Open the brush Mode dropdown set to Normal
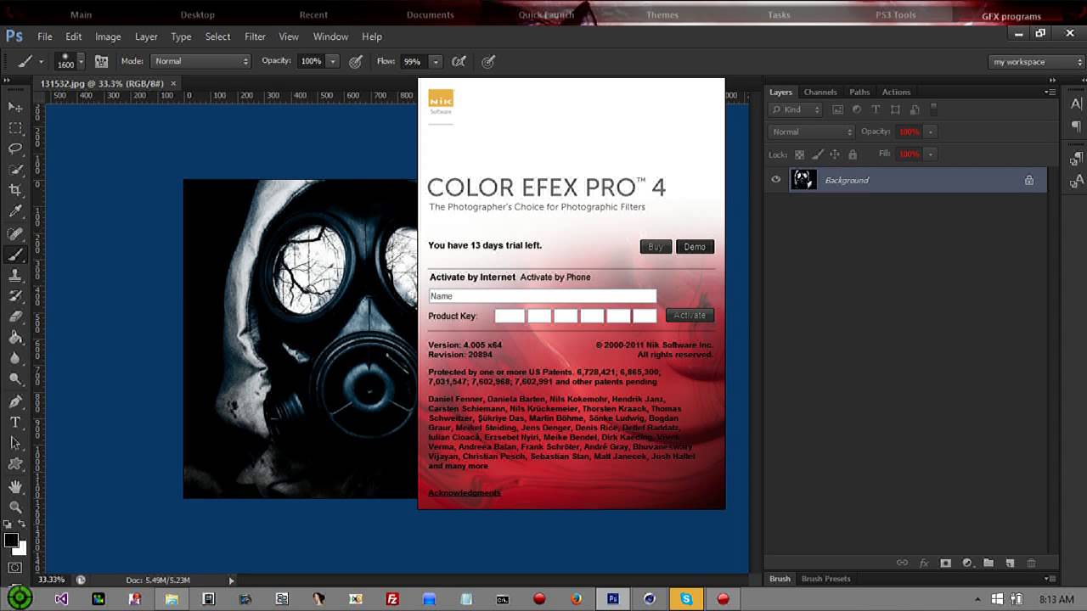1087x611 pixels. point(200,61)
